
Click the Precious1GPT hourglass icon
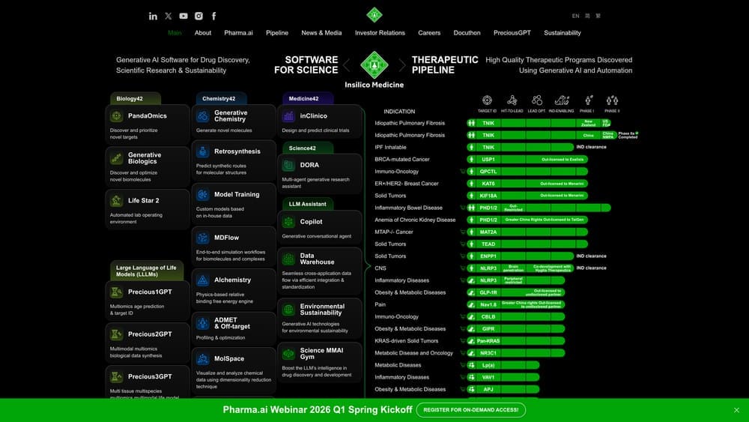[x=117, y=292]
